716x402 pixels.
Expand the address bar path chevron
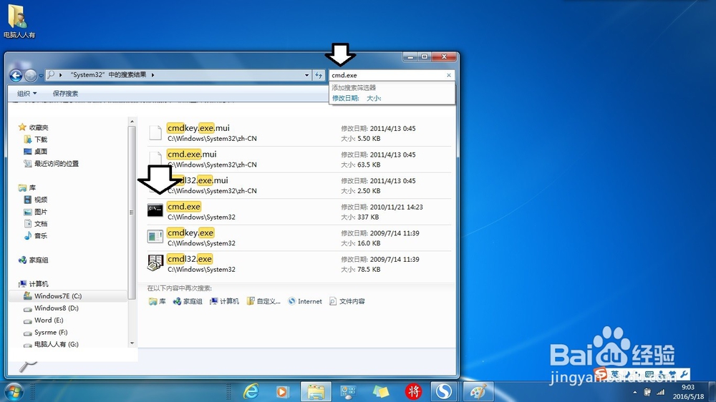point(153,75)
